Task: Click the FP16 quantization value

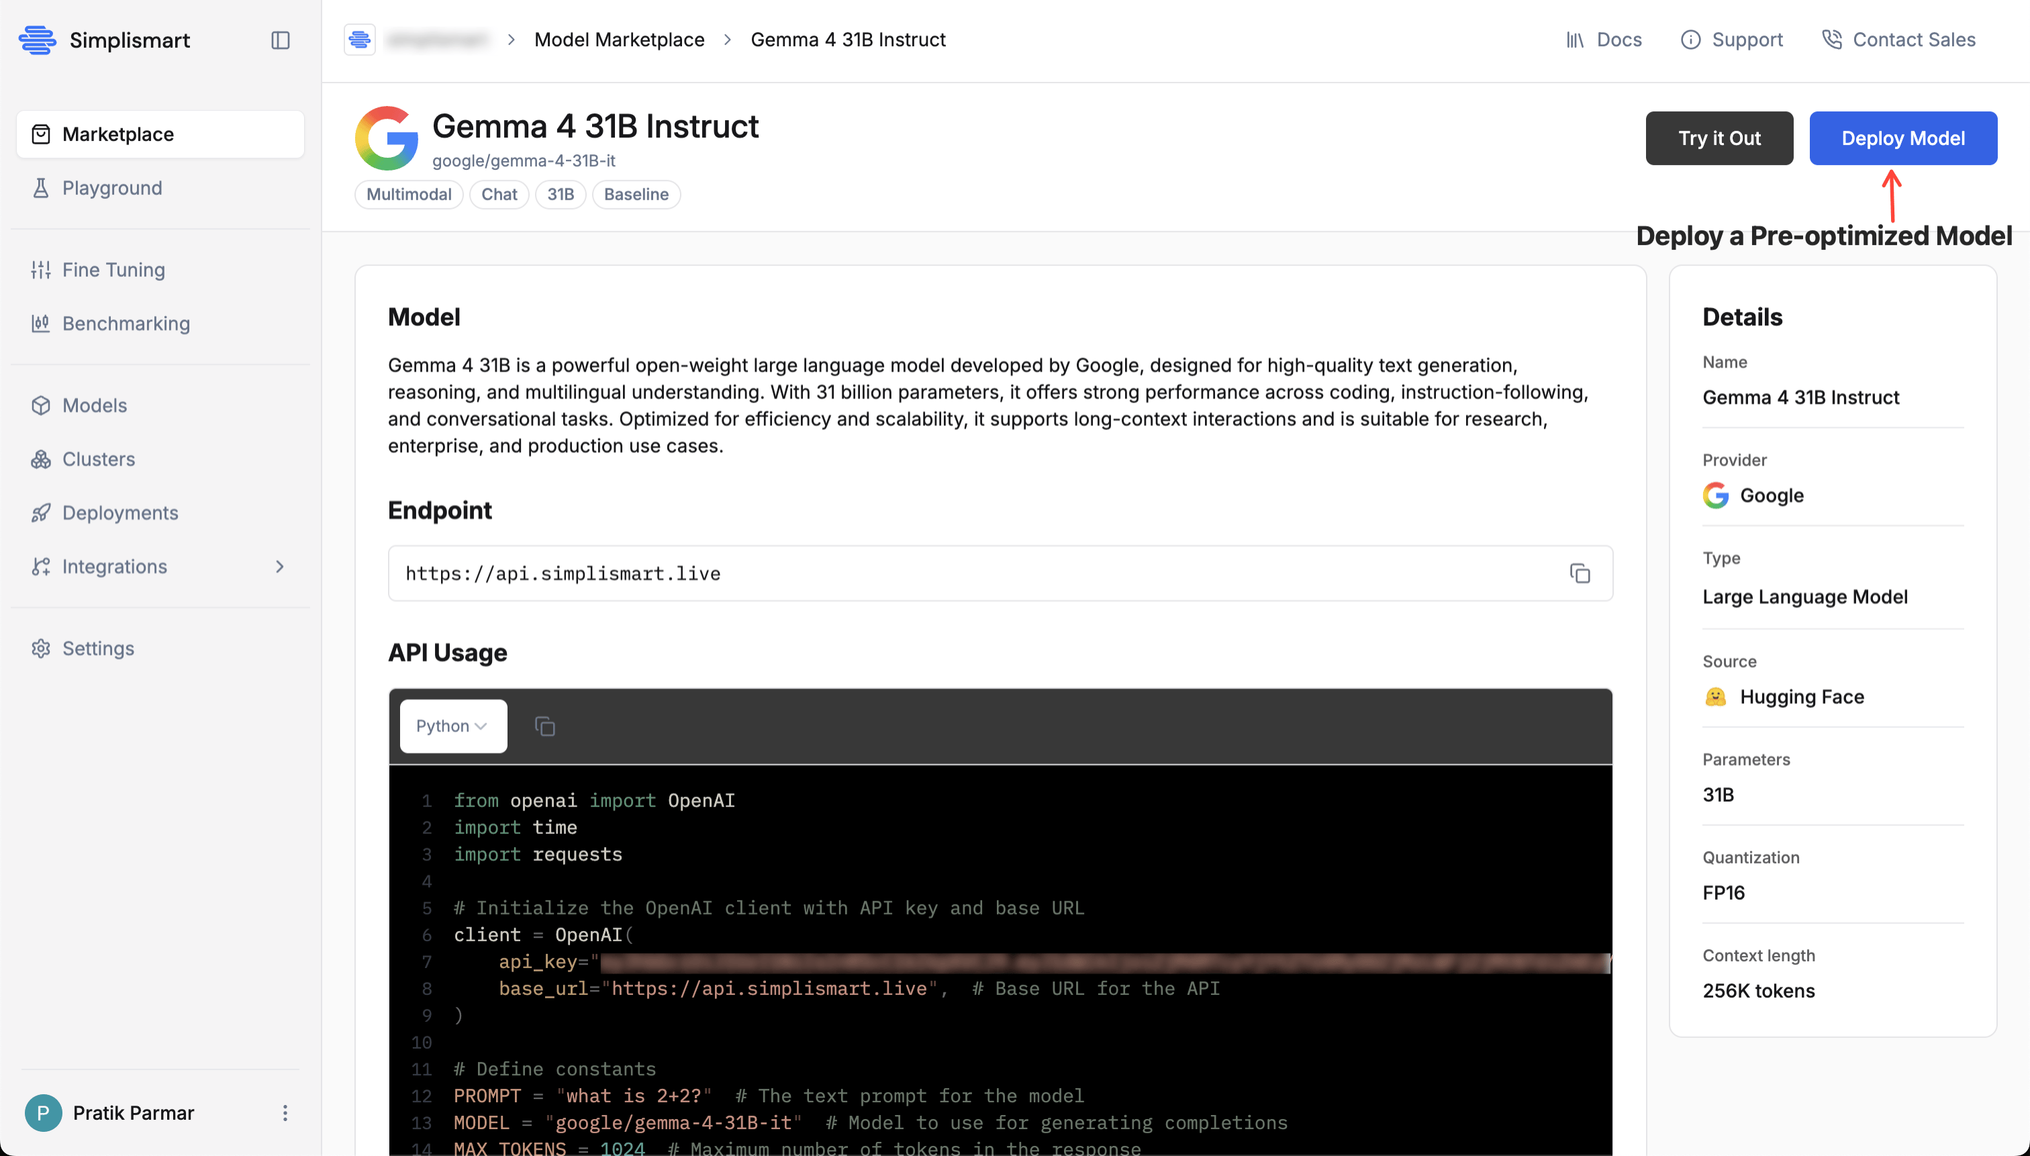Action: (1724, 892)
